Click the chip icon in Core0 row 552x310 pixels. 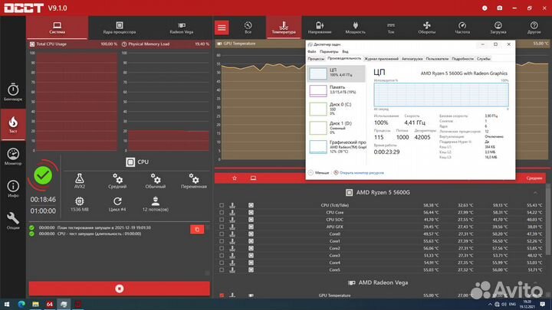pos(251,234)
